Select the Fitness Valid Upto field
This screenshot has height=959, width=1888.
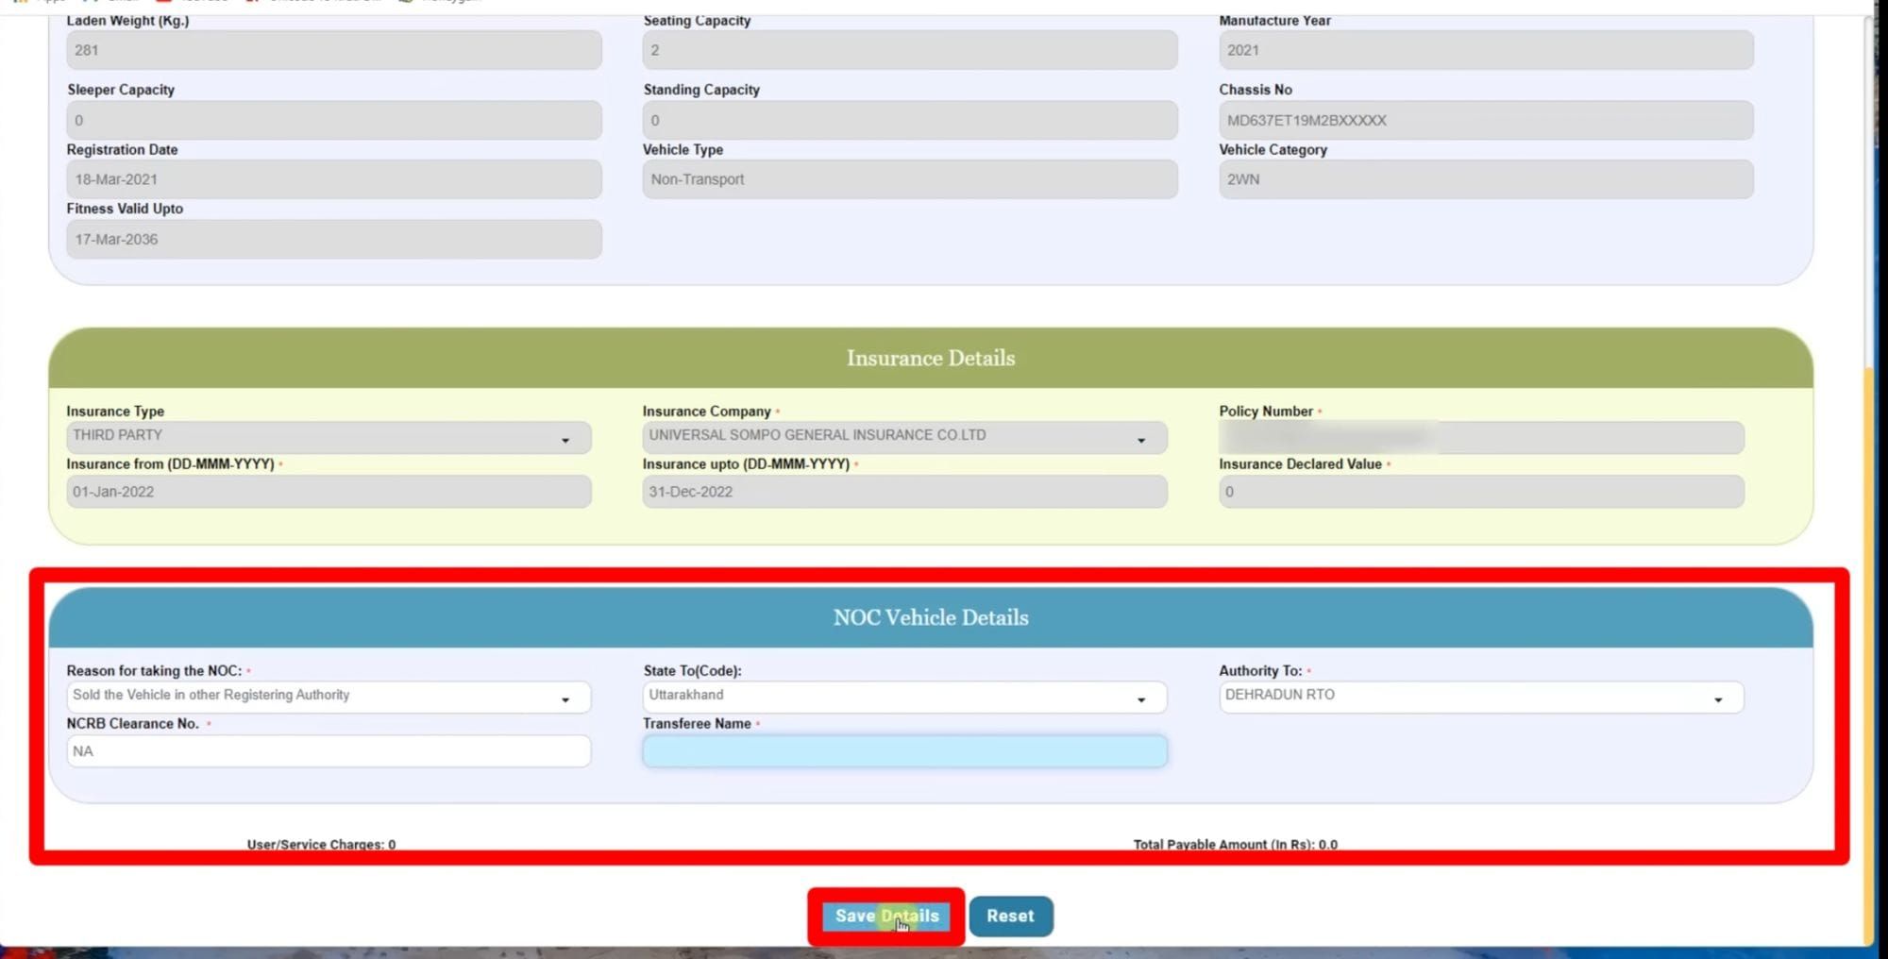pos(333,240)
